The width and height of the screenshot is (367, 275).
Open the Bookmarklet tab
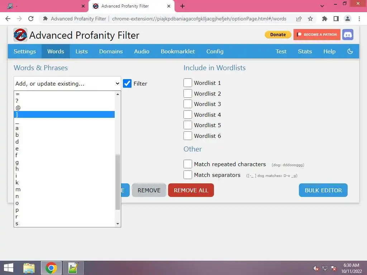click(x=178, y=51)
